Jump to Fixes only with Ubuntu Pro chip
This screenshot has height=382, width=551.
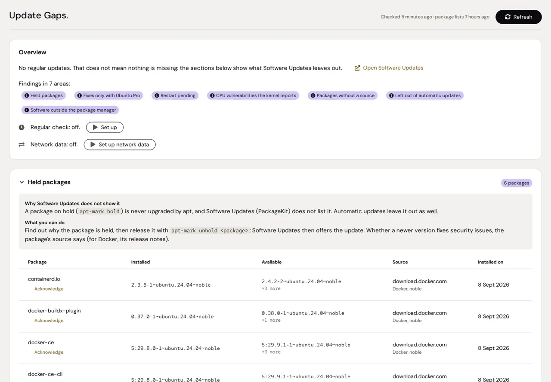(x=108, y=95)
